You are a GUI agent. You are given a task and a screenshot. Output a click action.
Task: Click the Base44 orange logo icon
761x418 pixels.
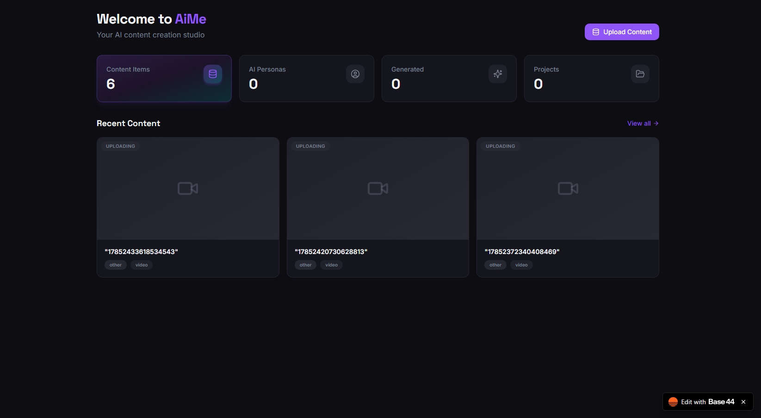[673, 402]
